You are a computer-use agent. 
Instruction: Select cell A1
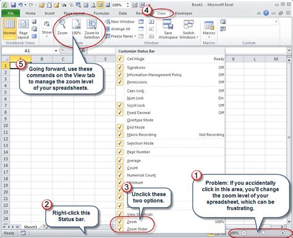[20, 66]
